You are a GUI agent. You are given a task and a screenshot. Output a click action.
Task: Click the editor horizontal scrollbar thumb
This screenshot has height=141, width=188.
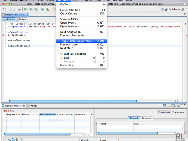pyautogui.click(x=73, y=101)
